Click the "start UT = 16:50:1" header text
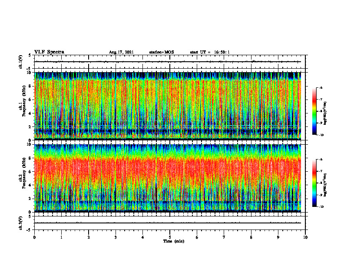 (210, 52)
